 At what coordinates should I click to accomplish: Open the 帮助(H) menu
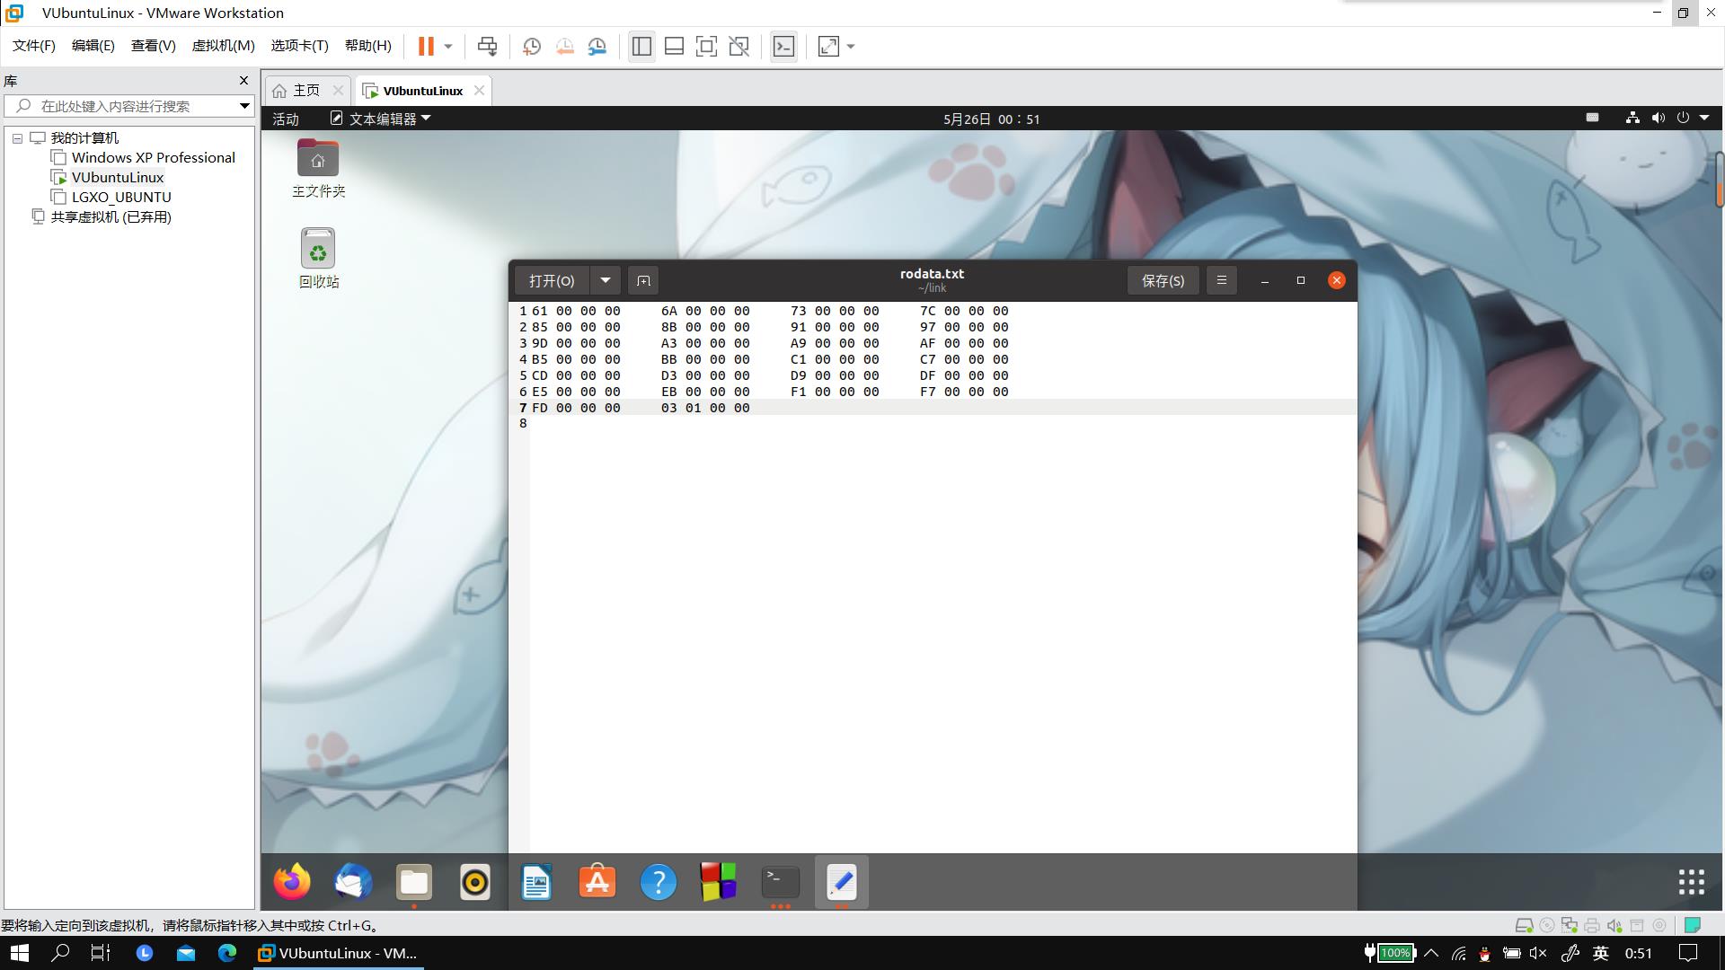point(368,46)
